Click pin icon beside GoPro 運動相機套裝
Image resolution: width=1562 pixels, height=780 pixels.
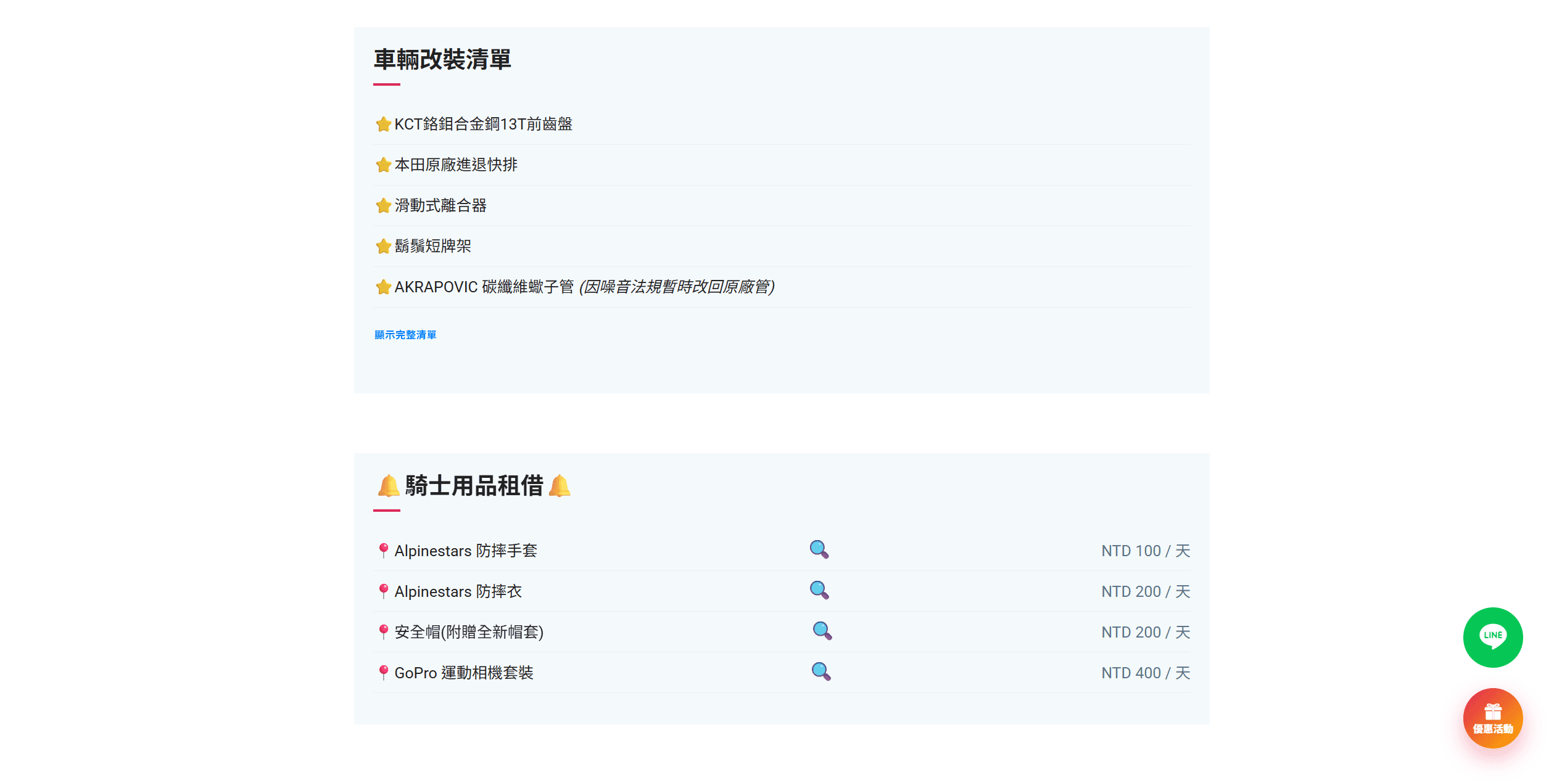coord(383,673)
